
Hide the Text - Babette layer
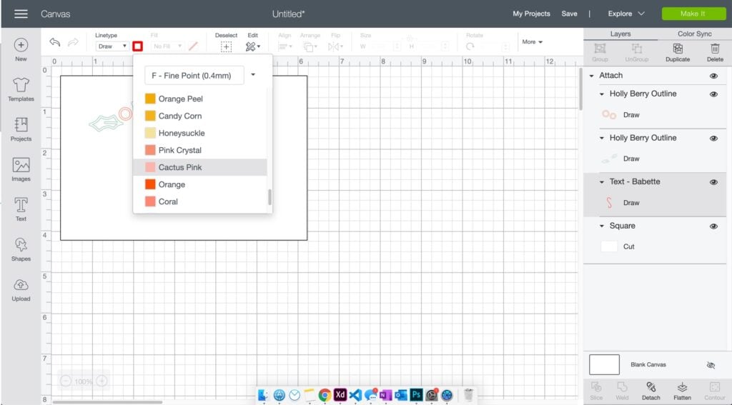tap(713, 182)
